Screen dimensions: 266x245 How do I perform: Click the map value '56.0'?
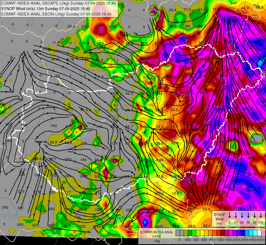[x=206, y=209]
